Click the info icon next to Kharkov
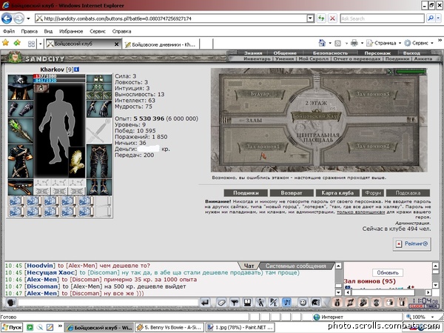The image size is (444, 333). point(77,70)
